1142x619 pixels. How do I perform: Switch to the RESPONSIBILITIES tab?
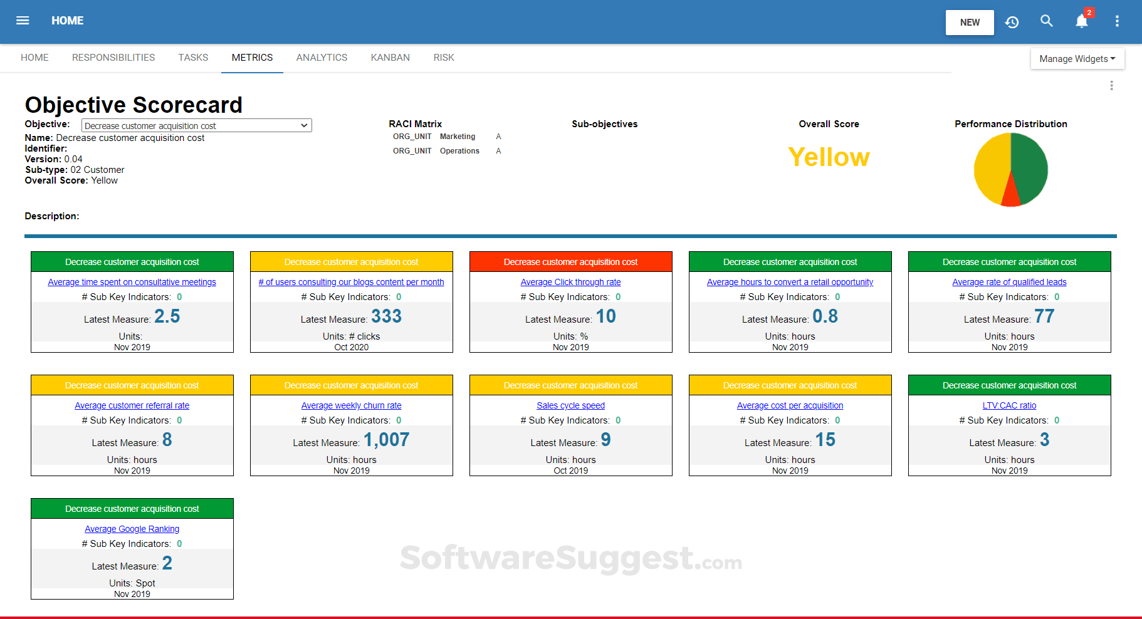[113, 57]
